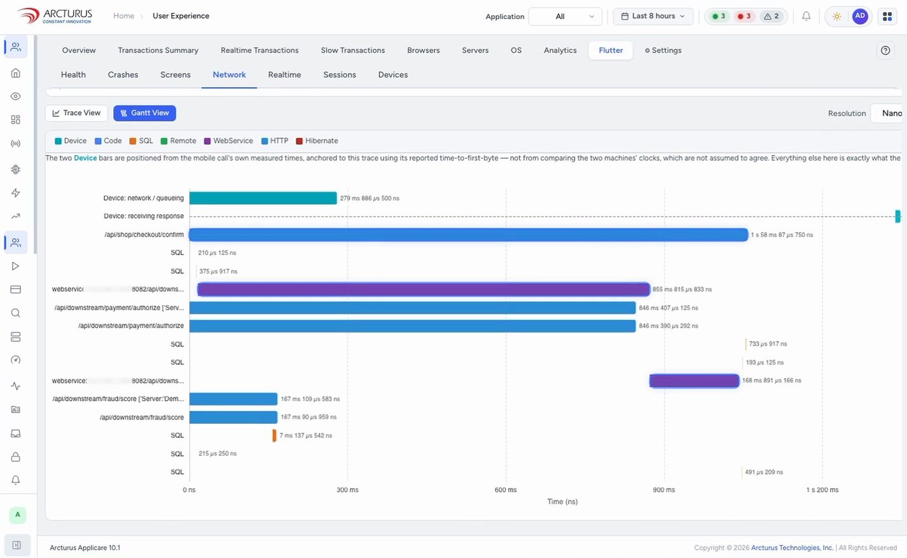Open the credit card sidebar icon

coord(16,290)
